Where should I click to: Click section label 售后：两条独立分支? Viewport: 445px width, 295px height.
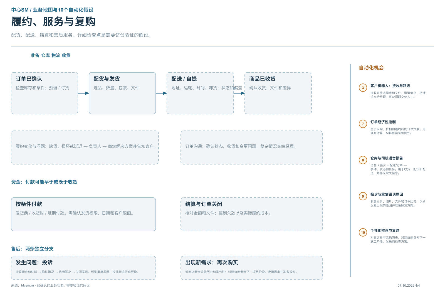pos(32,249)
